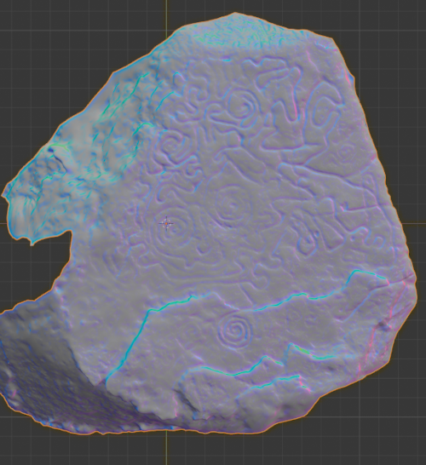This screenshot has height=465, width=426.
Task: Click the small faint ring carving near right edge
Action: [345, 153]
